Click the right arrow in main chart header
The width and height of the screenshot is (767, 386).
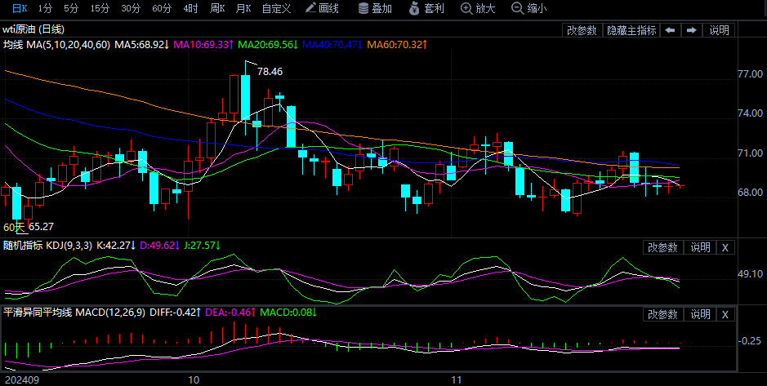(x=691, y=30)
